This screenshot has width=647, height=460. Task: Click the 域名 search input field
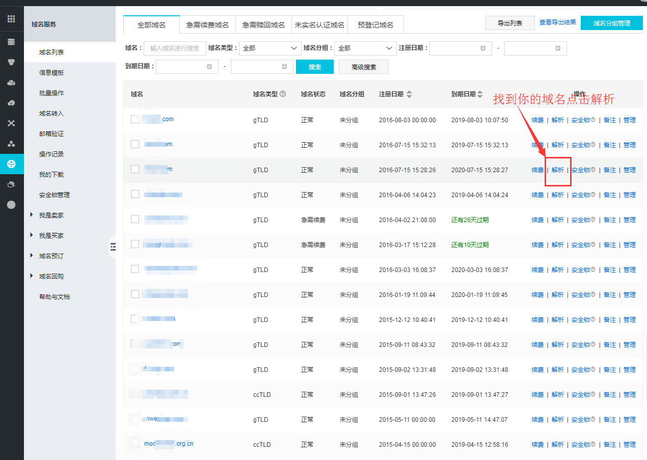pyautogui.click(x=175, y=48)
